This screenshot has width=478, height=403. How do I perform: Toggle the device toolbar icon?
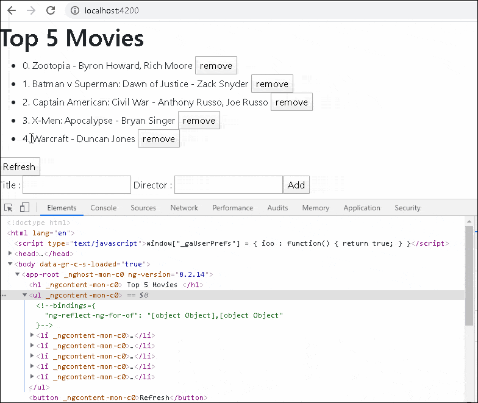click(25, 208)
